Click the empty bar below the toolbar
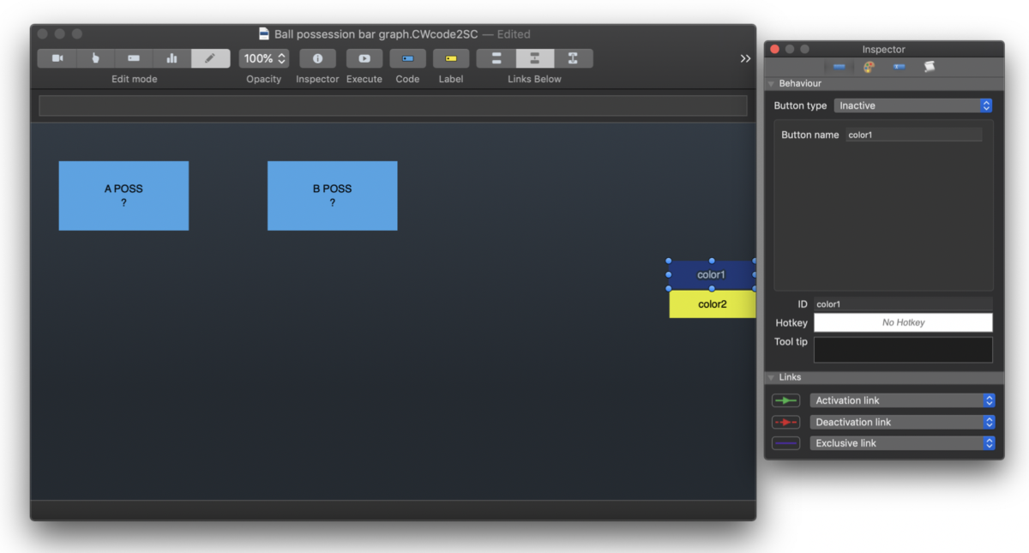Screen dimensions: 1029x553 [x=393, y=105]
